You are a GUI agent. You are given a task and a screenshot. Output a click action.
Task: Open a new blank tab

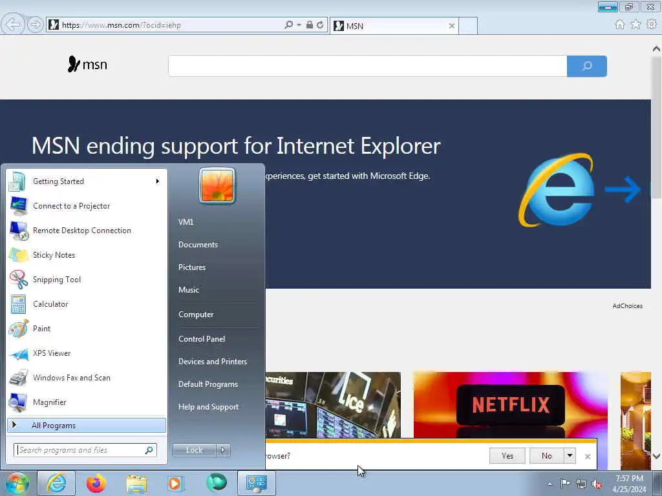pos(468,26)
